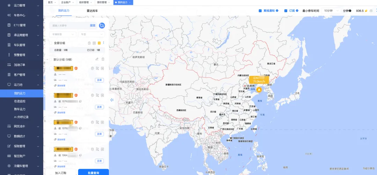Click the 辽AC vehicle speed label on map

click(x=259, y=80)
